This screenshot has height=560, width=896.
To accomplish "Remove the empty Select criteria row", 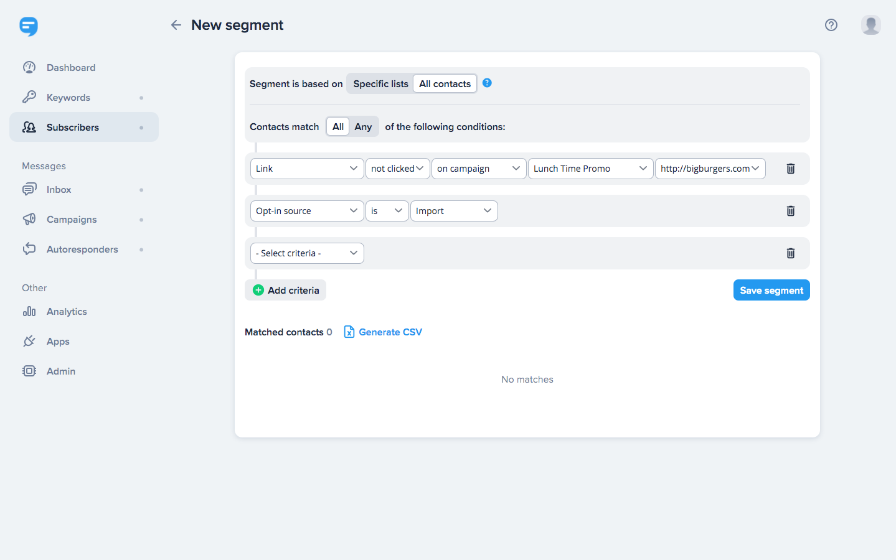I will 790,253.
